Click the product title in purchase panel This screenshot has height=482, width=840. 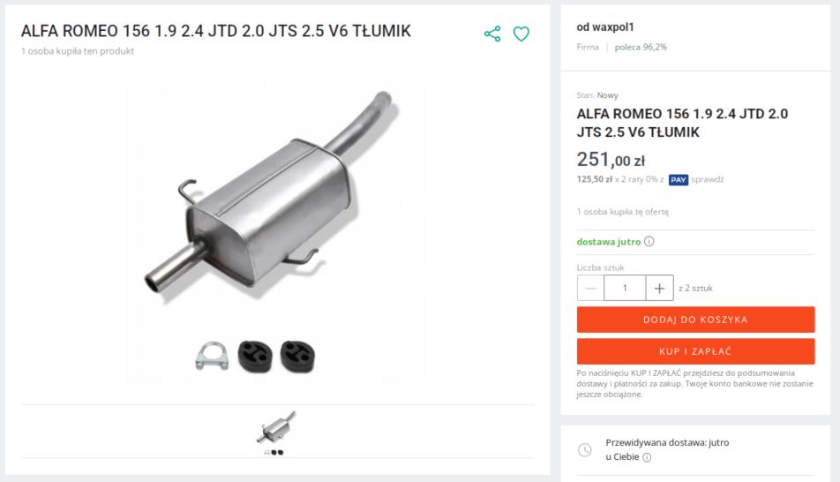682,123
